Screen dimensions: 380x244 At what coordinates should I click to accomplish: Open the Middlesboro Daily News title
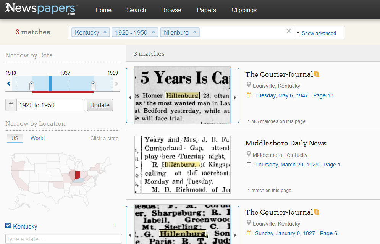pos(286,143)
